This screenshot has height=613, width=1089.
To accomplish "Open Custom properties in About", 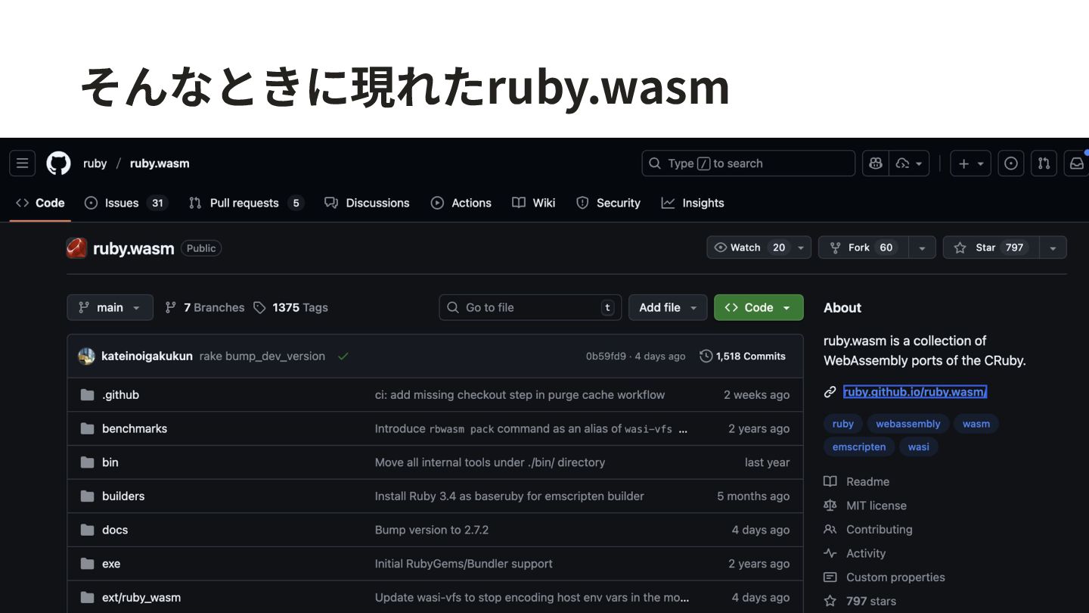I will (x=895, y=577).
